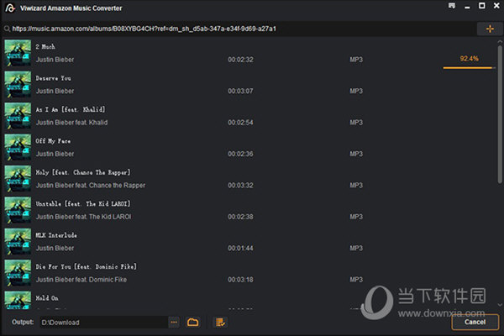This screenshot has width=504, height=336.
Task: Click album thumbnail for Unstable
Action: 18,210
